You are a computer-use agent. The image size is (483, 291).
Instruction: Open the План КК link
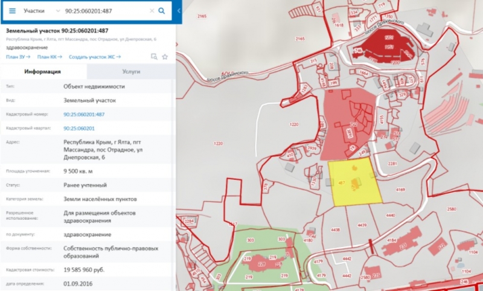pyautogui.click(x=50, y=57)
